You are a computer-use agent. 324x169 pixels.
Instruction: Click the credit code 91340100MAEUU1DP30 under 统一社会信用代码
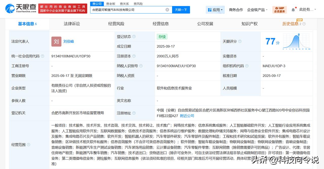tap(71, 56)
